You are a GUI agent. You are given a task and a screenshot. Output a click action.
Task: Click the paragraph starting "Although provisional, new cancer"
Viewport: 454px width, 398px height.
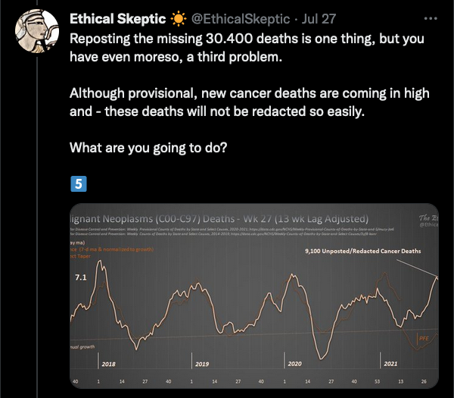coord(249,102)
